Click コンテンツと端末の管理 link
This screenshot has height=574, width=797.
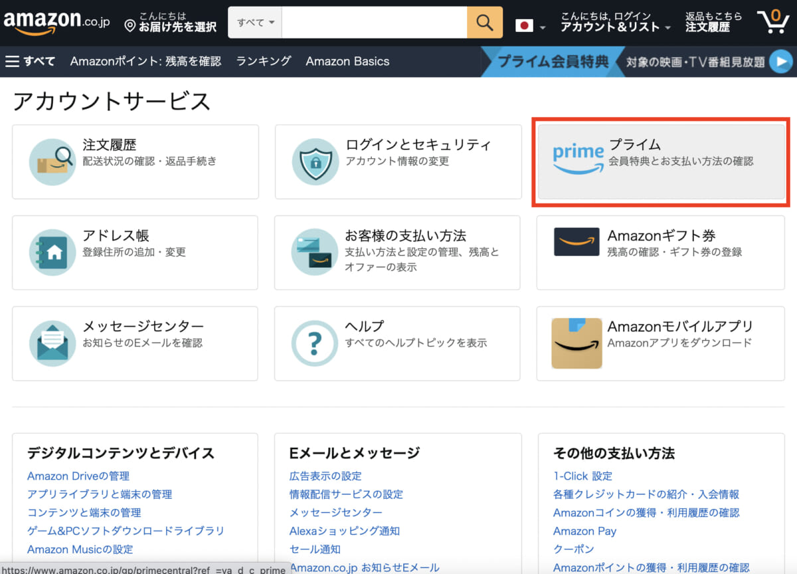[x=84, y=512]
